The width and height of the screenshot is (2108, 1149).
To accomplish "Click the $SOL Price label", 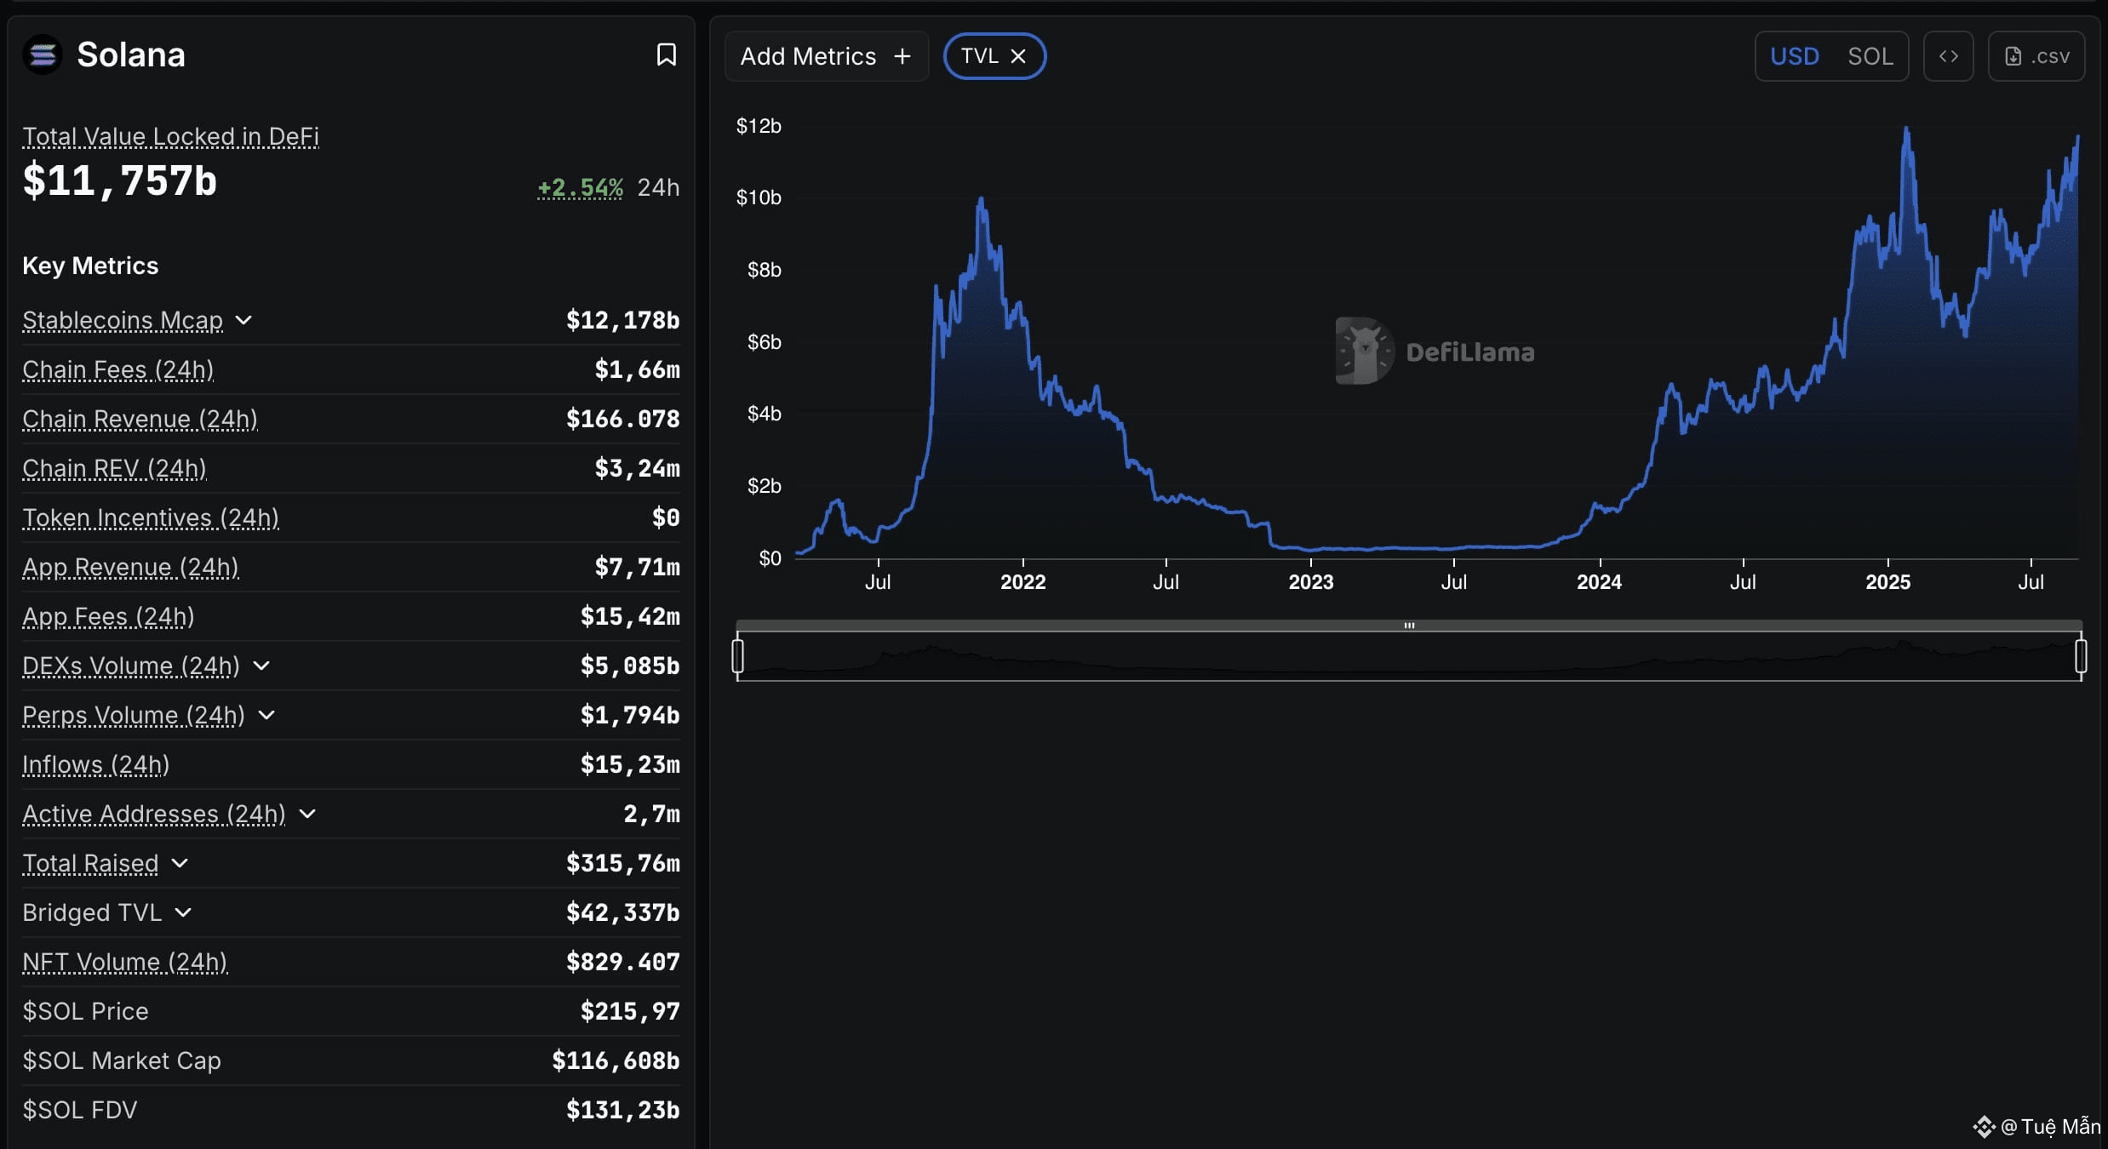I will point(85,1011).
